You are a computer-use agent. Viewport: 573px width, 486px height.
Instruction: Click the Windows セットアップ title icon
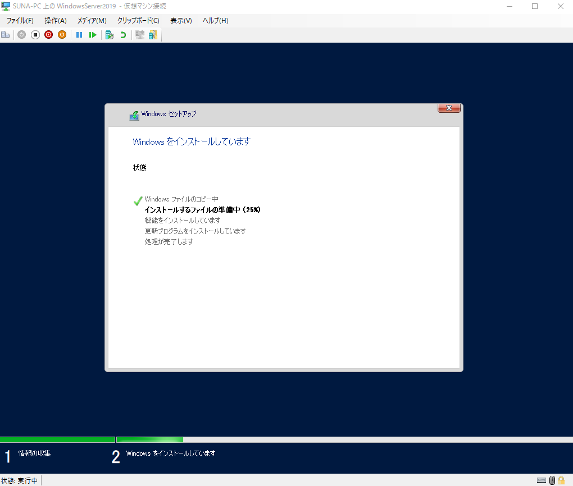134,116
